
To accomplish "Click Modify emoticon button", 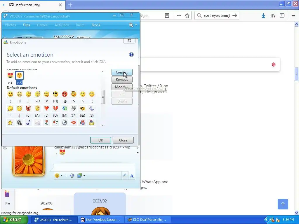I will coord(122,87).
